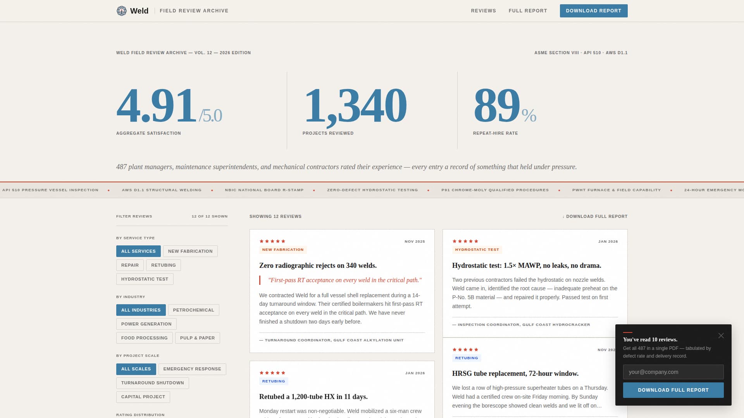The image size is (744, 418).
Task: Click the Download Full Report link above reviews
Action: click(x=595, y=216)
